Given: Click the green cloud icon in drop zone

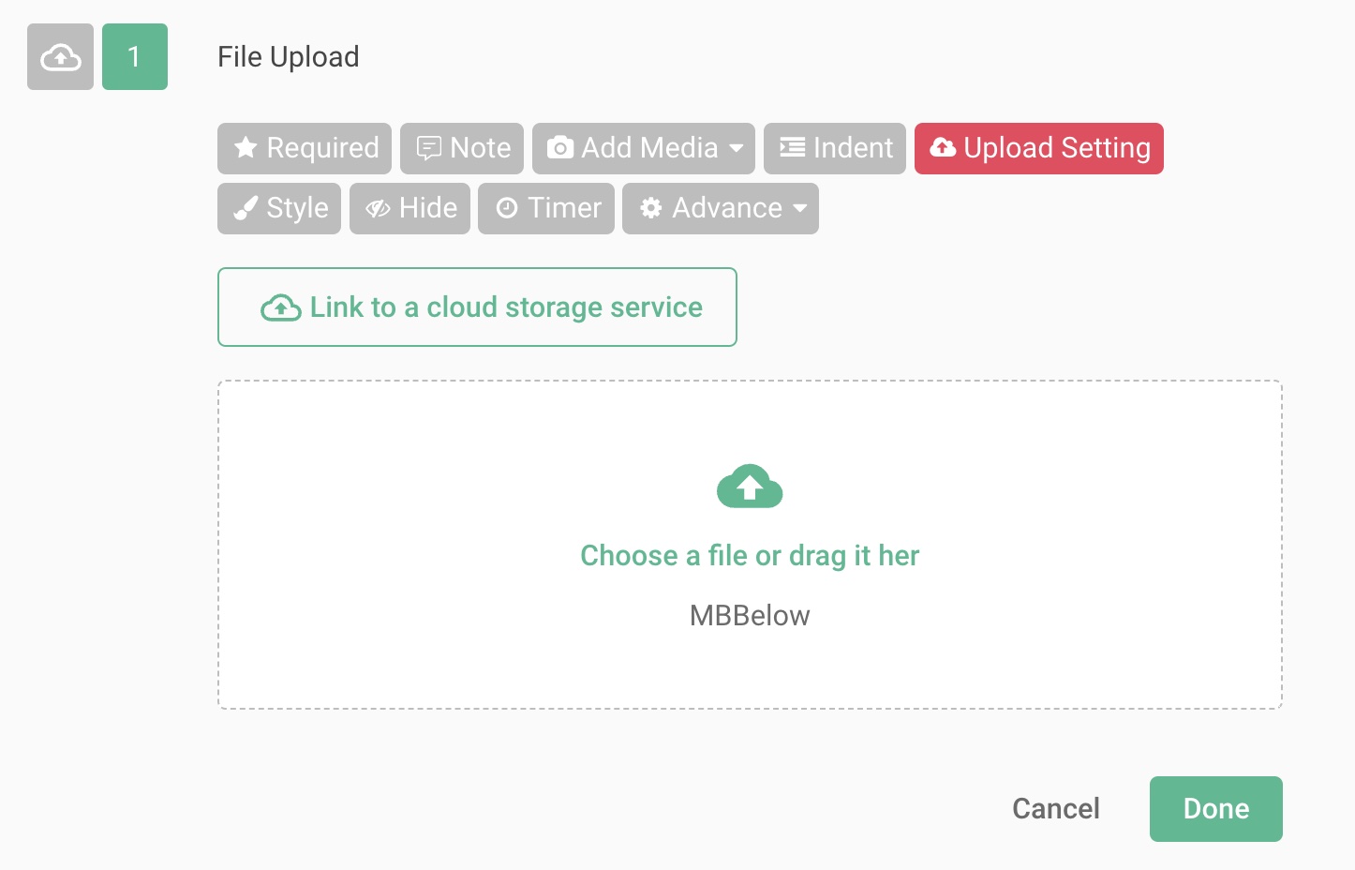Looking at the screenshot, I should click(x=749, y=486).
